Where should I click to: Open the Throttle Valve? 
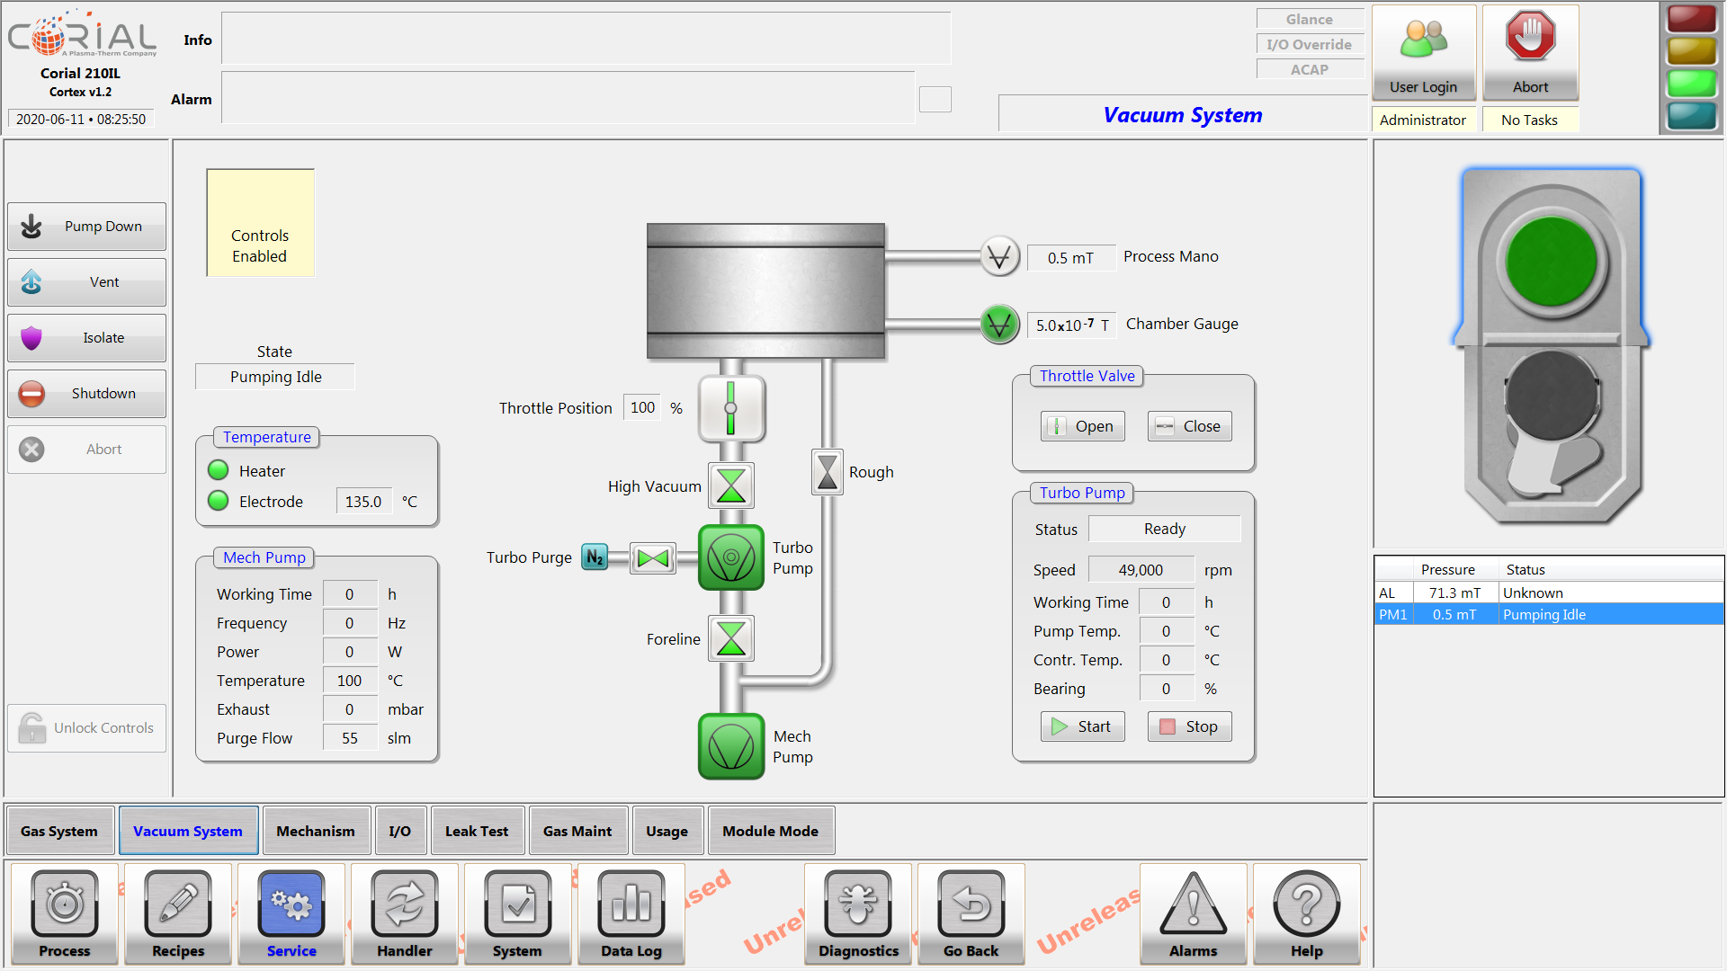(x=1083, y=426)
